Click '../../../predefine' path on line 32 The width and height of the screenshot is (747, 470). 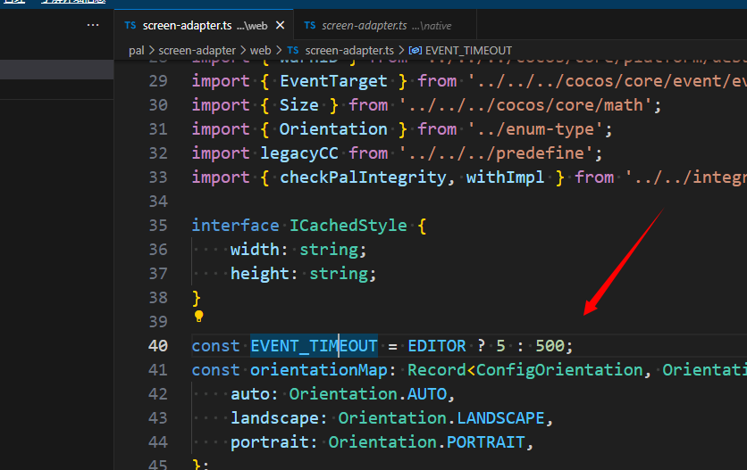click(496, 153)
